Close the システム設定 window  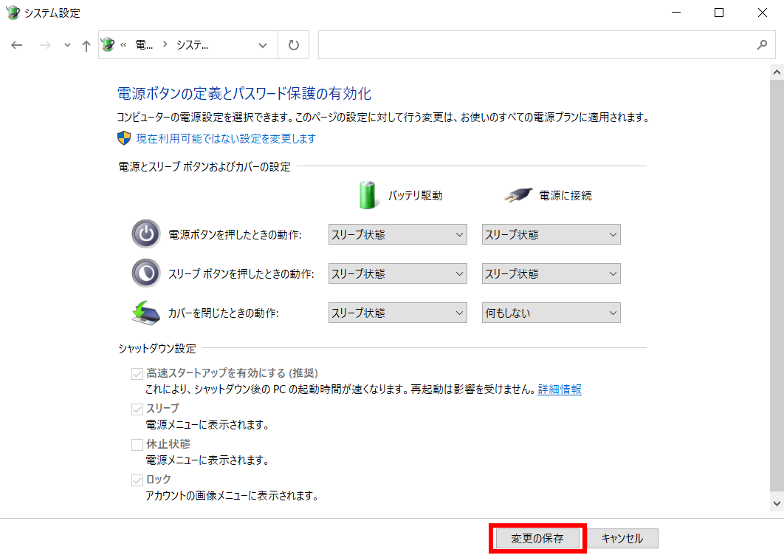[762, 13]
